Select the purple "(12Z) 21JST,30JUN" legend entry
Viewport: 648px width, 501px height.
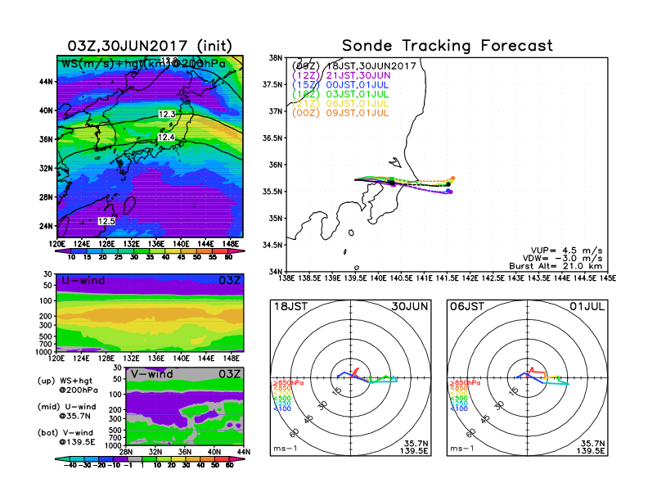click(x=341, y=75)
